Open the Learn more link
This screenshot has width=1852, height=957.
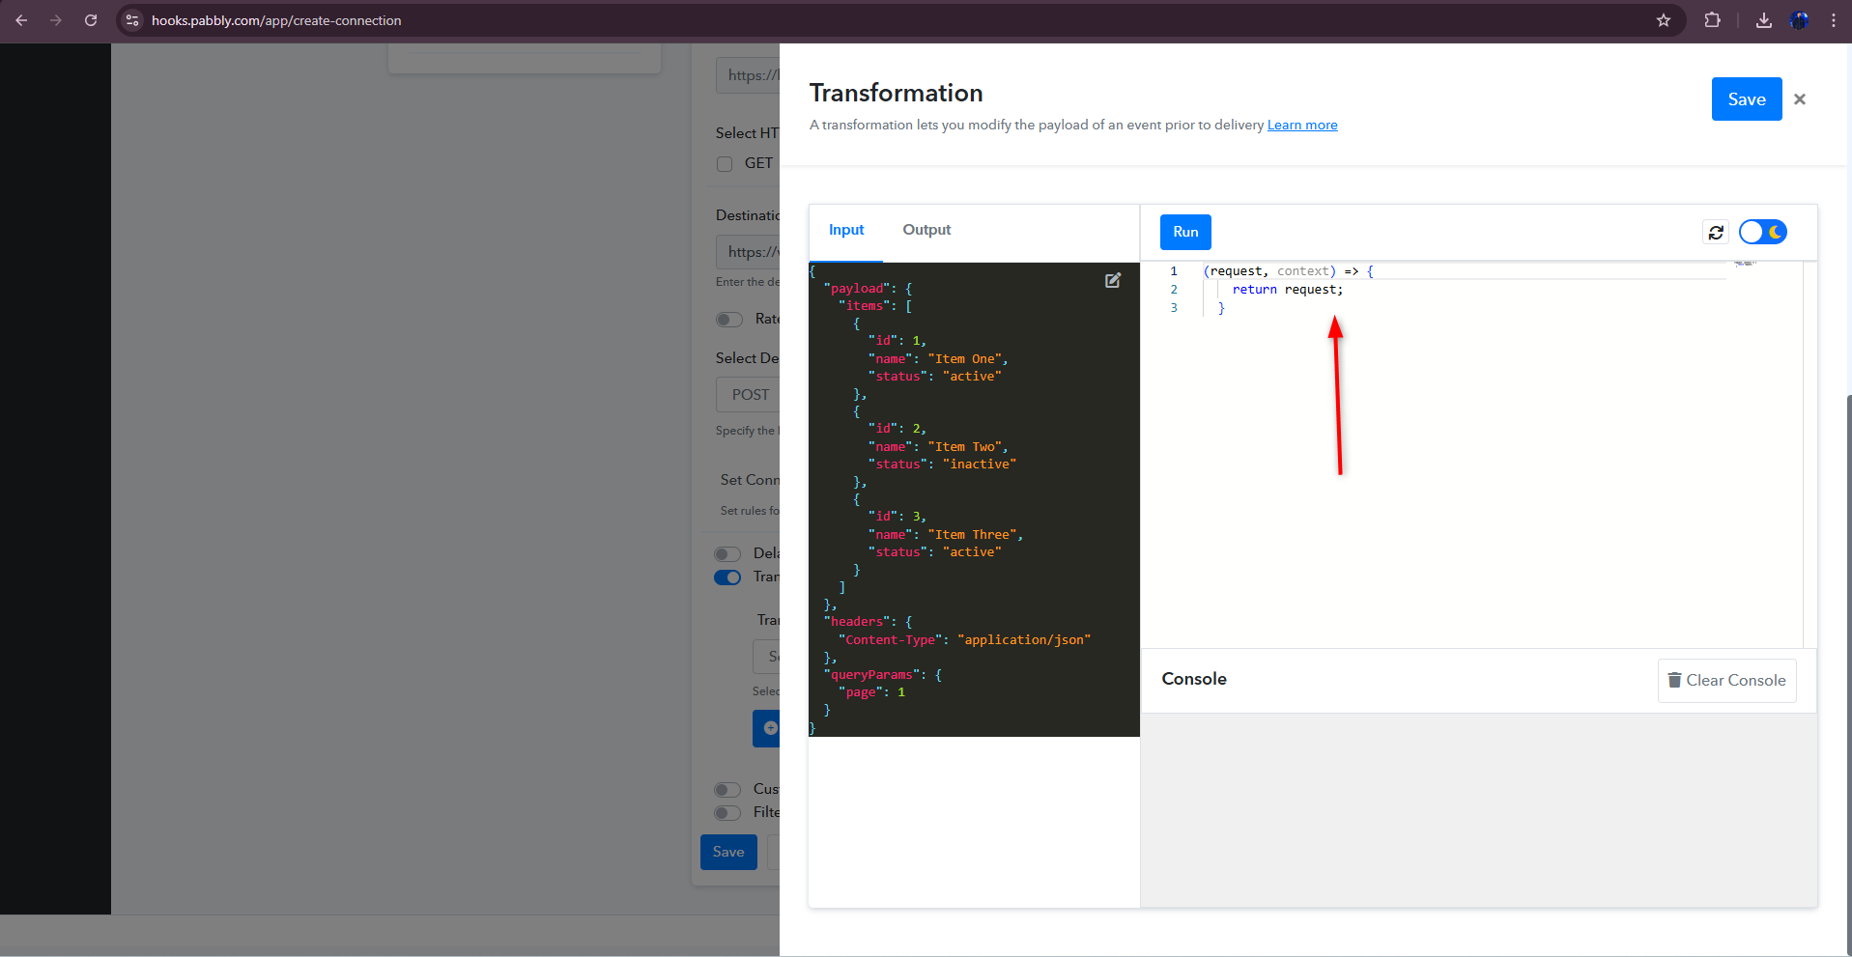(1302, 125)
